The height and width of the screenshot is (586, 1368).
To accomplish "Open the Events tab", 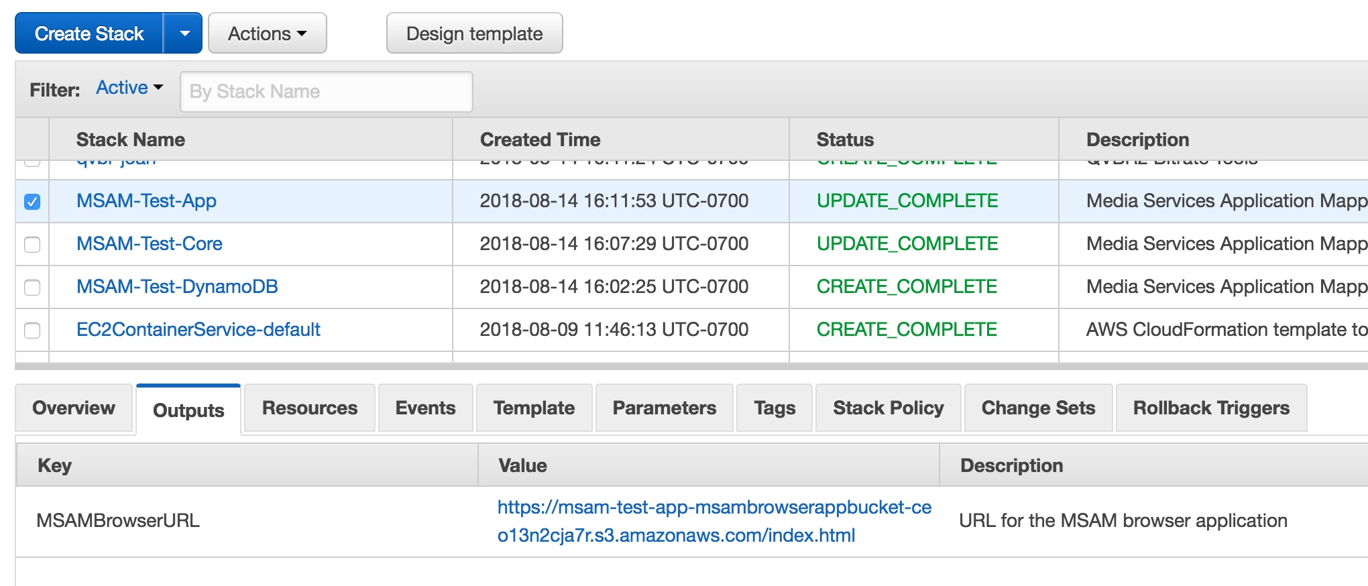I will pyautogui.click(x=426, y=408).
